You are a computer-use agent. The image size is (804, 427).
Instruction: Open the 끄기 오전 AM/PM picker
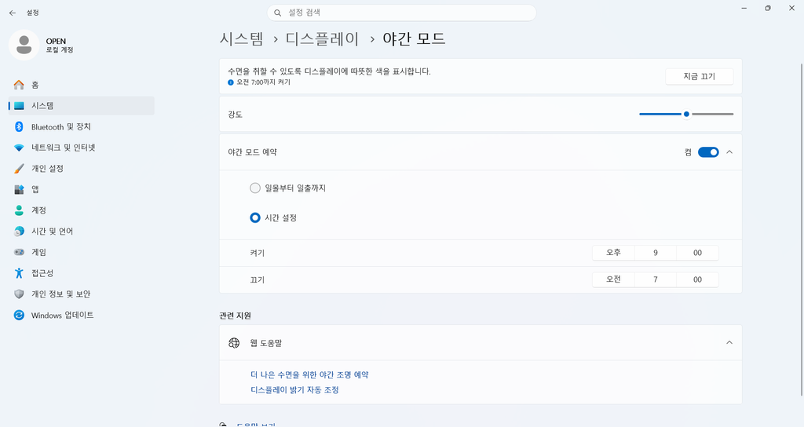tap(613, 279)
